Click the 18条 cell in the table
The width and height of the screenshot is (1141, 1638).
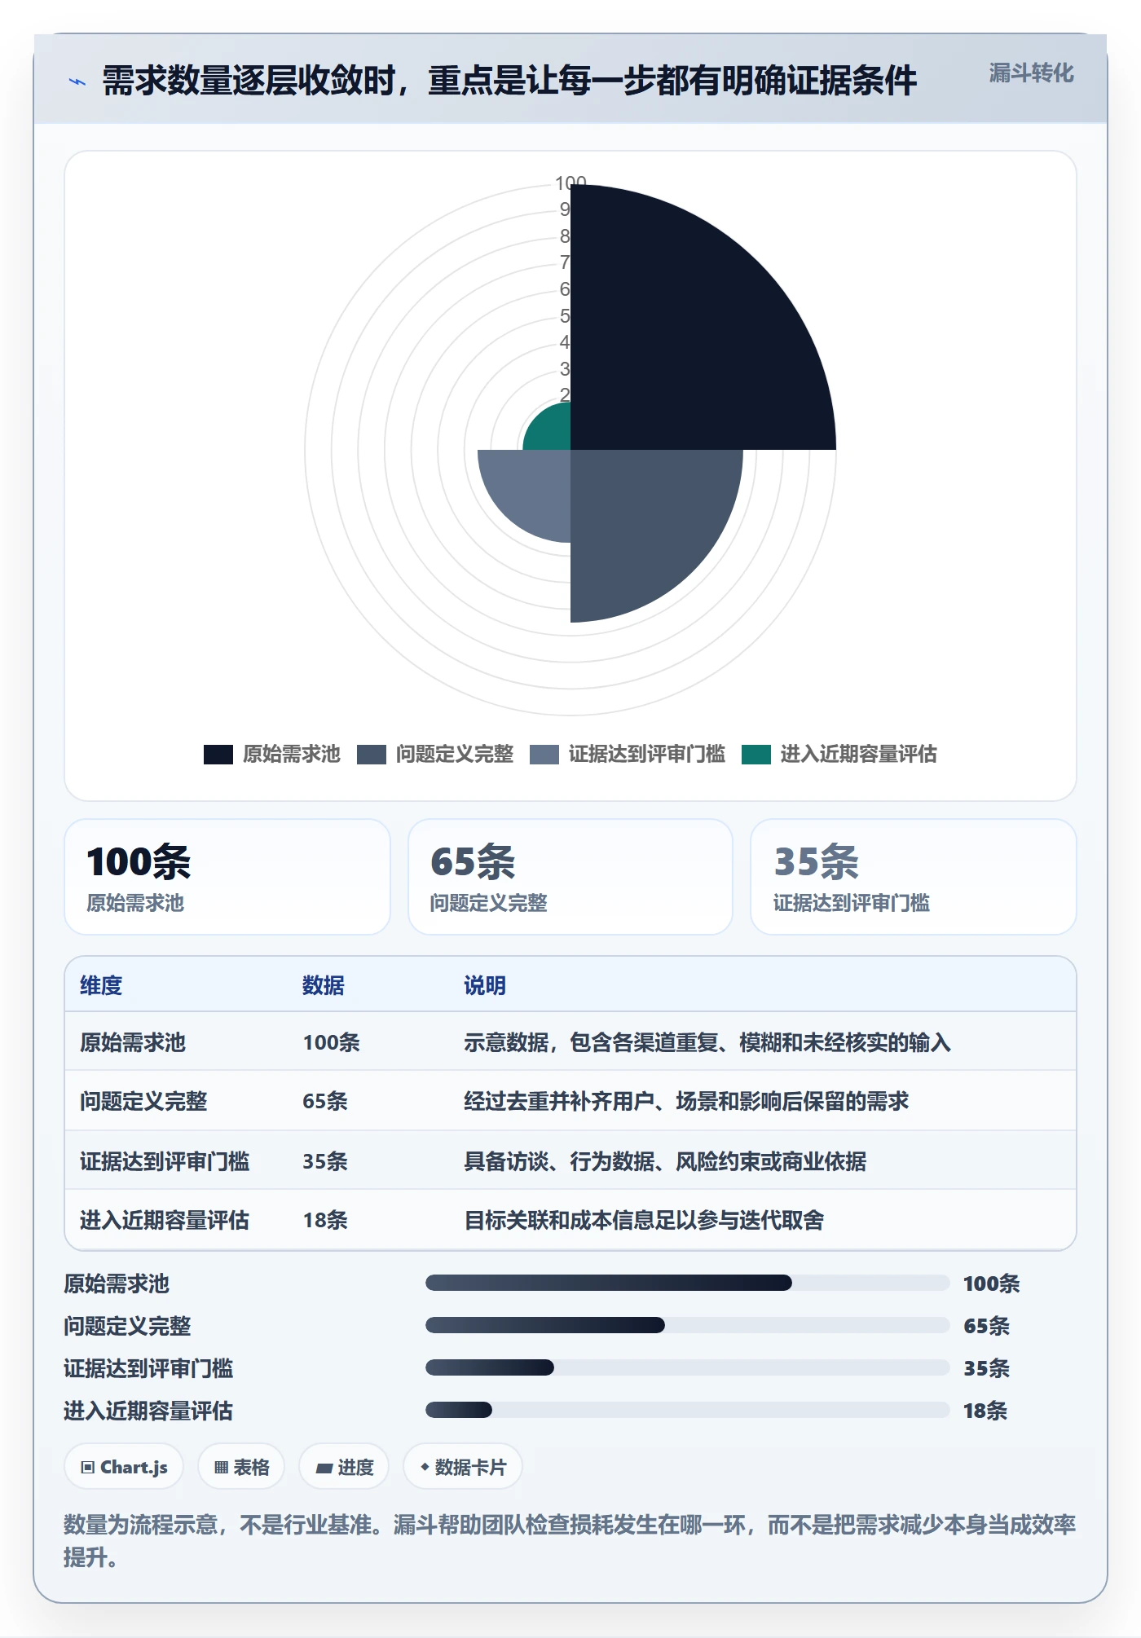(x=325, y=1220)
